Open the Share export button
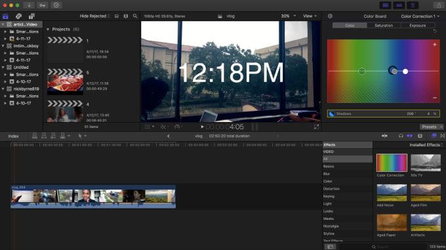The image size is (446, 250). [439, 5]
